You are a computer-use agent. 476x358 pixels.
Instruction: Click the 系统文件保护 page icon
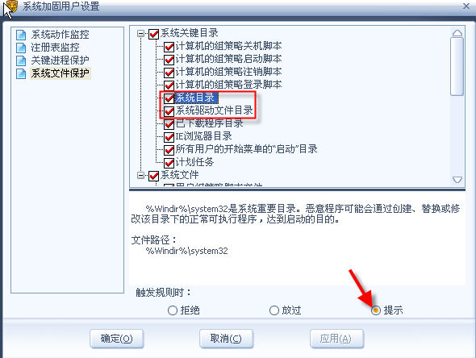pyautogui.click(x=21, y=73)
